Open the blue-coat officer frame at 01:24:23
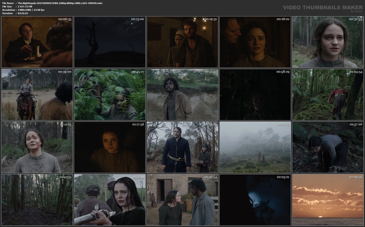Screen dimensions: 365x227 (x=182, y=147)
